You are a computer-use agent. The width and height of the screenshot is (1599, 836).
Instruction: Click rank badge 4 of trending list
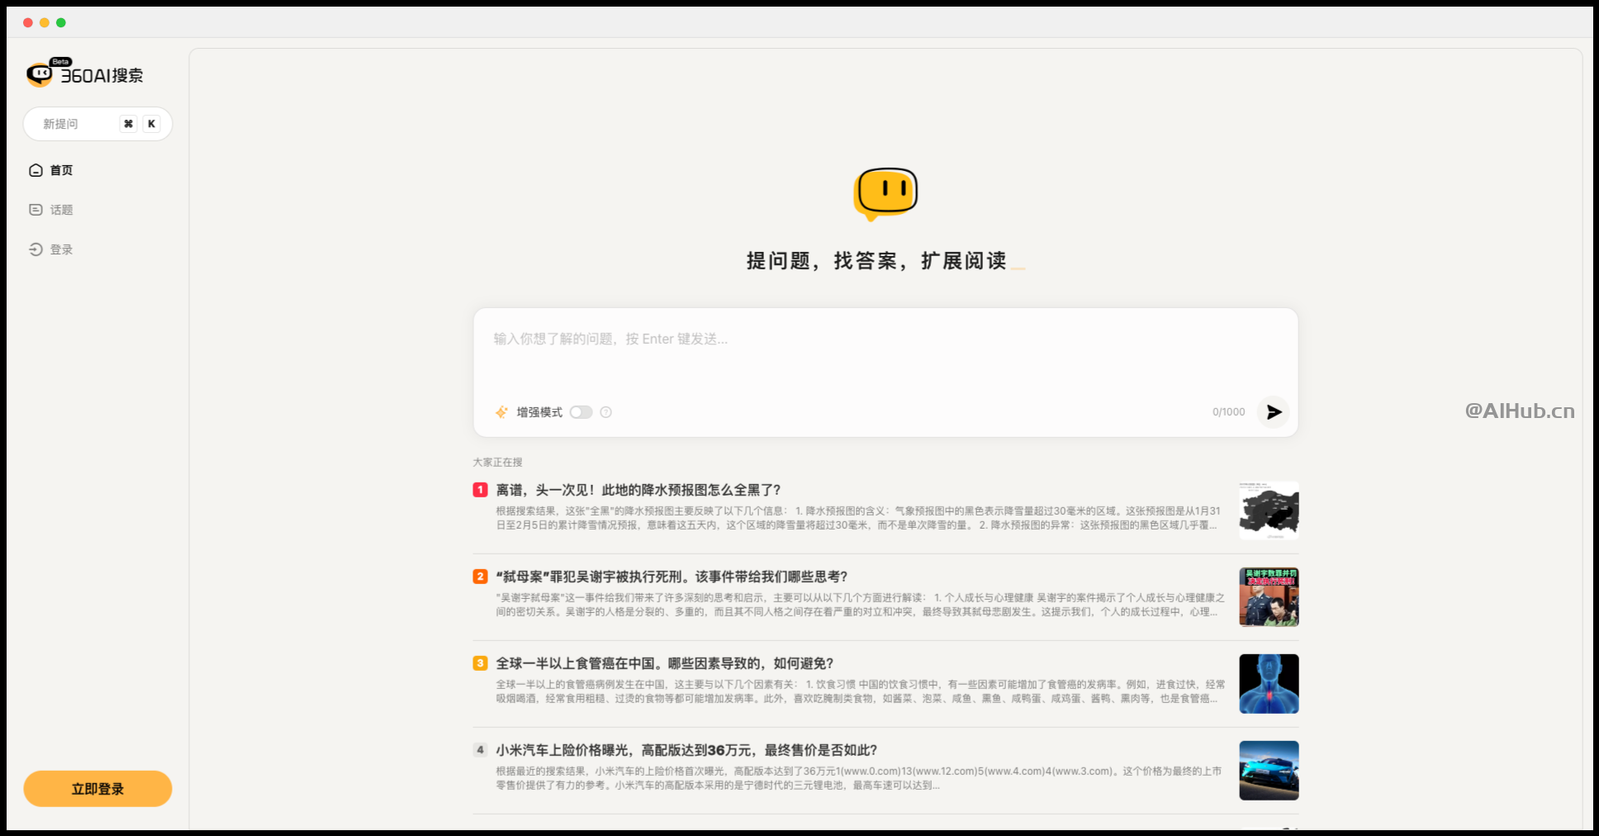[x=480, y=750]
